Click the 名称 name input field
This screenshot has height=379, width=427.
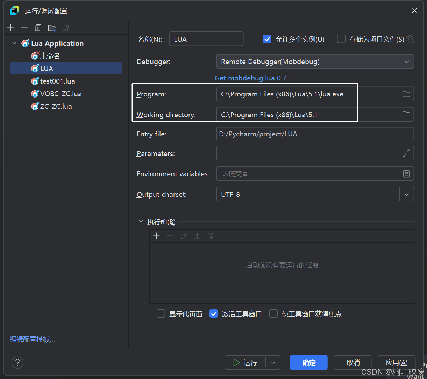tap(206, 39)
